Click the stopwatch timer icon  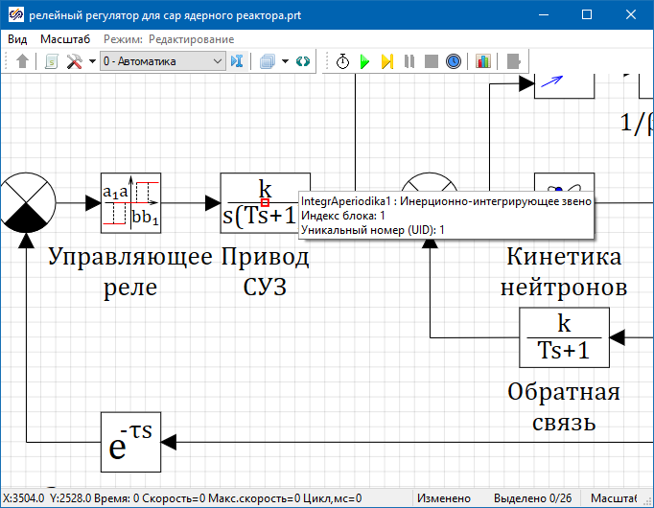[342, 61]
